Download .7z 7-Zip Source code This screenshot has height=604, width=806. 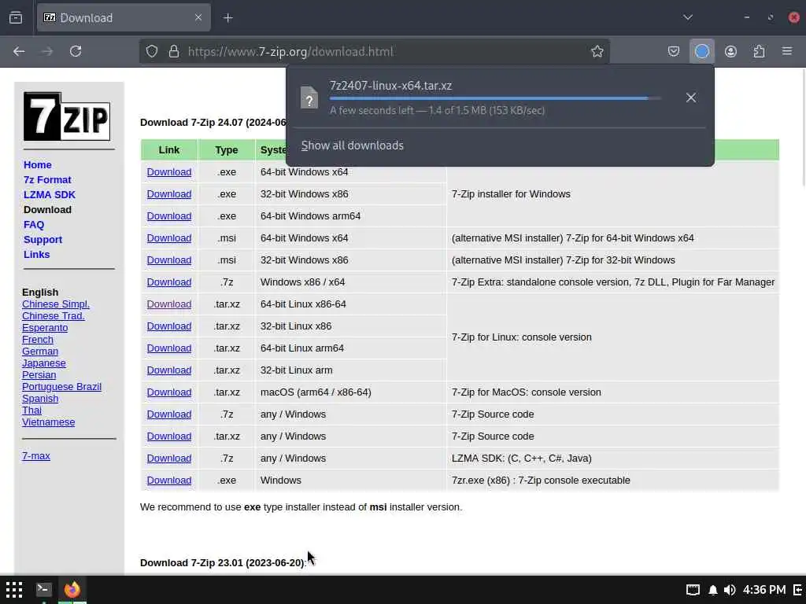[169, 414]
